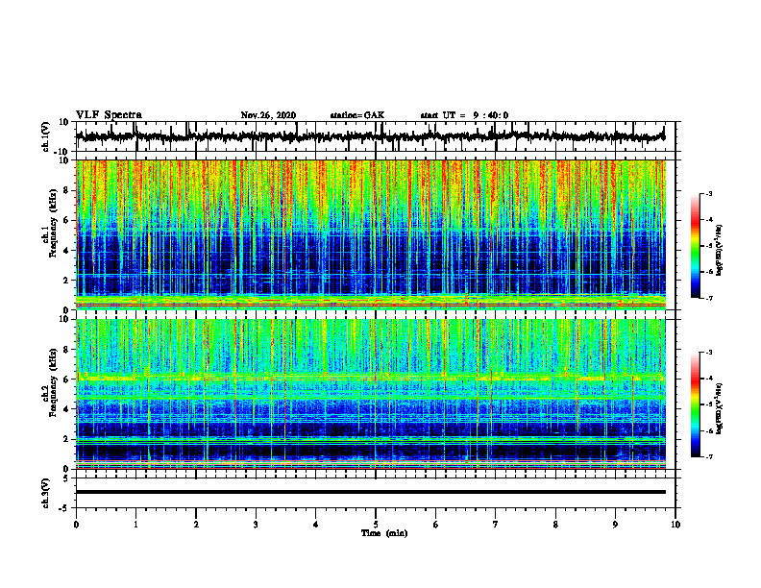Click "-3" on the ch.2 colorbar
Viewport: 761px width, 588px height.
click(x=709, y=353)
